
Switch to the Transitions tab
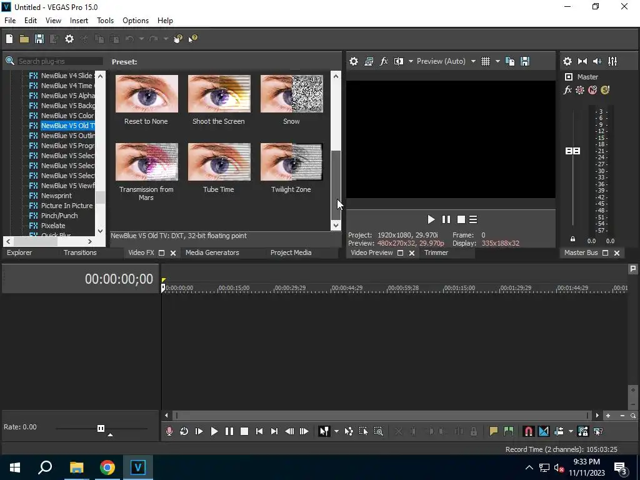pos(80,252)
